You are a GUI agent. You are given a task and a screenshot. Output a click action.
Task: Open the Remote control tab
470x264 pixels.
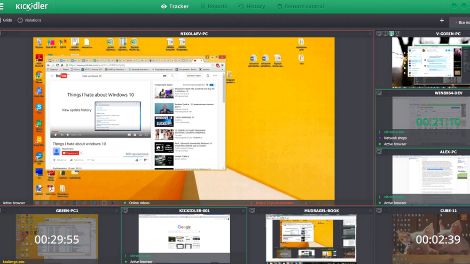(300, 6)
